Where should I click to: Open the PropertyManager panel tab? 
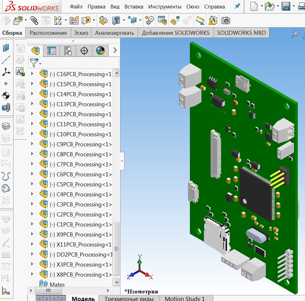click(x=52, y=50)
